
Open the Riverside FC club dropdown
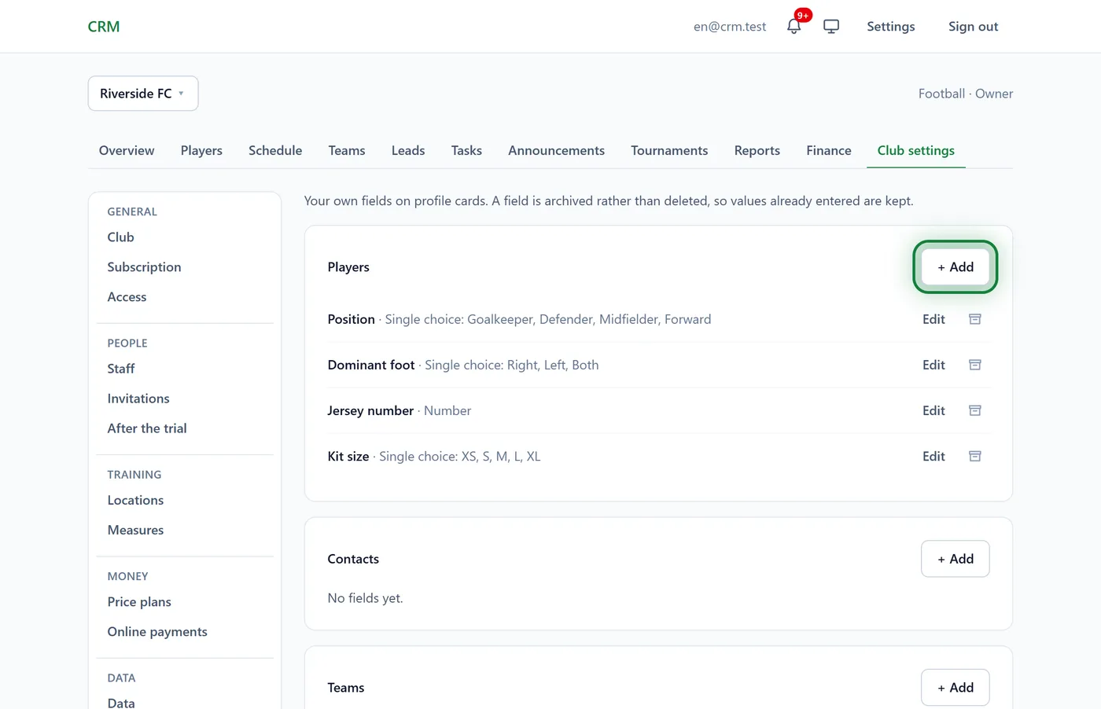[x=143, y=94]
